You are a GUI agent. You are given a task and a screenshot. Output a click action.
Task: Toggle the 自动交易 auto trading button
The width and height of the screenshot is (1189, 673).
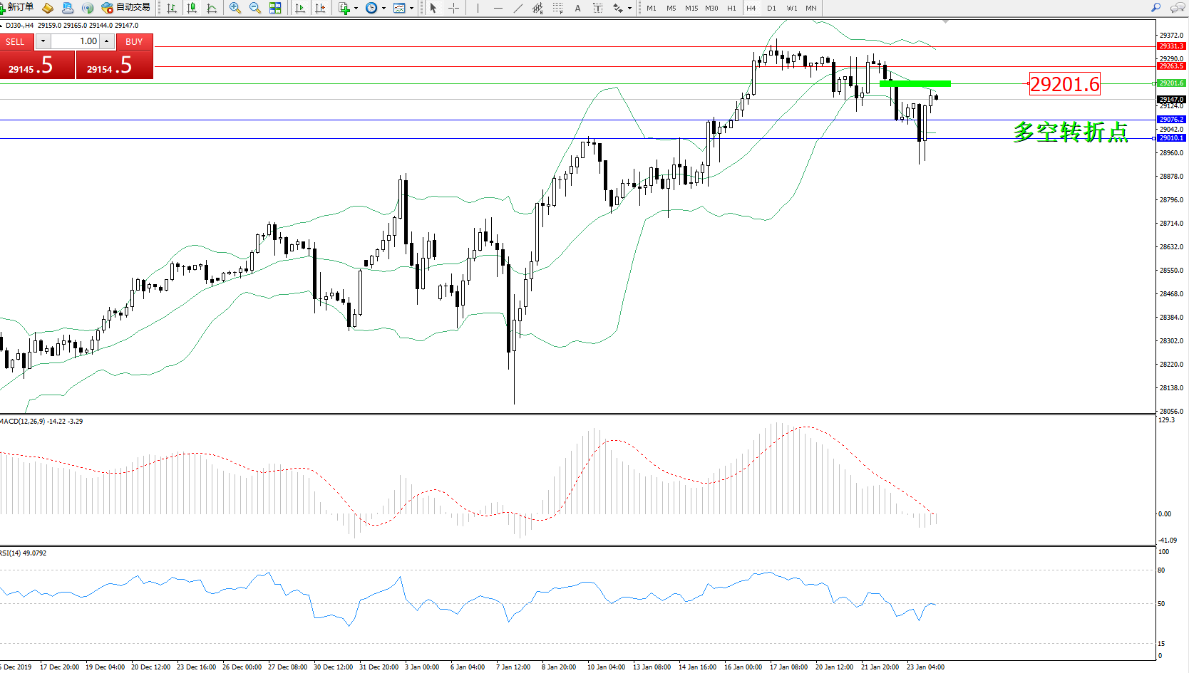tap(126, 8)
